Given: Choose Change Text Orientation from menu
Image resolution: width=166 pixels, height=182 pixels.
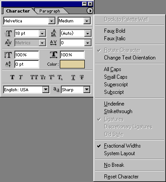Looking at the screenshot, I should tap(129, 58).
